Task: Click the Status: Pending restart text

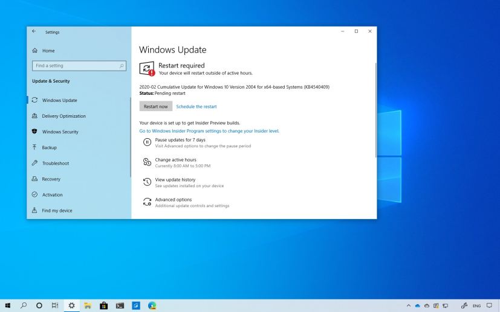Action: pyautogui.click(x=162, y=94)
